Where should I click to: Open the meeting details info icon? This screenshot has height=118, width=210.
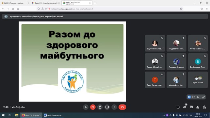pos(178,107)
